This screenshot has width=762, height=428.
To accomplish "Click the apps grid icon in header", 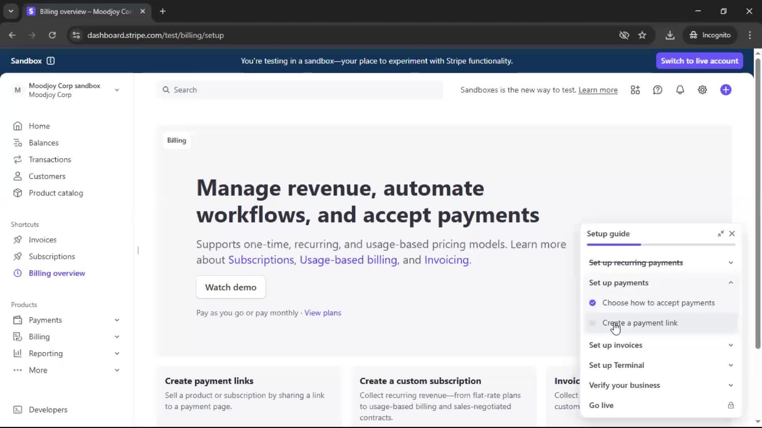I will point(635,90).
